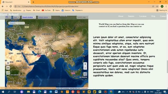Open File Explorer from taskbar
This screenshot has width=168, height=94.
click(29, 92)
